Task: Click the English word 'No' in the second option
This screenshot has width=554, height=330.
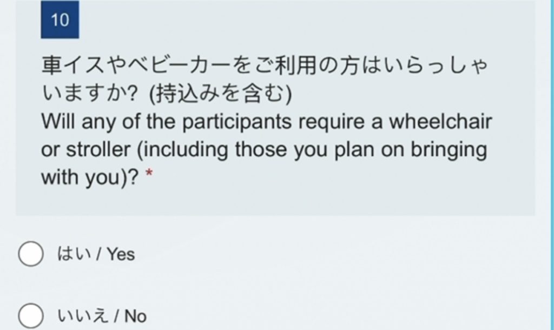Action: (x=135, y=316)
